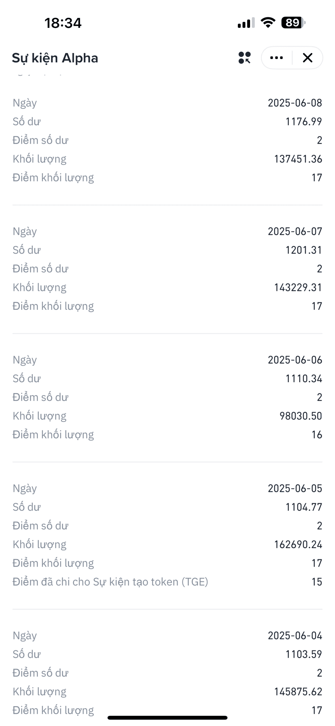Tap the Wi-Fi status icon
This screenshot has height=726, width=335.
pos(267,23)
